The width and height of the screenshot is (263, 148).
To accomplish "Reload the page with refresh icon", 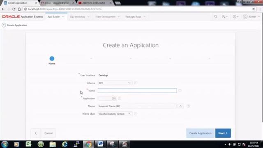I will (14, 9).
